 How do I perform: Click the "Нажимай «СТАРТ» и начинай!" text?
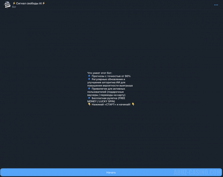pyautogui.click(x=111, y=104)
